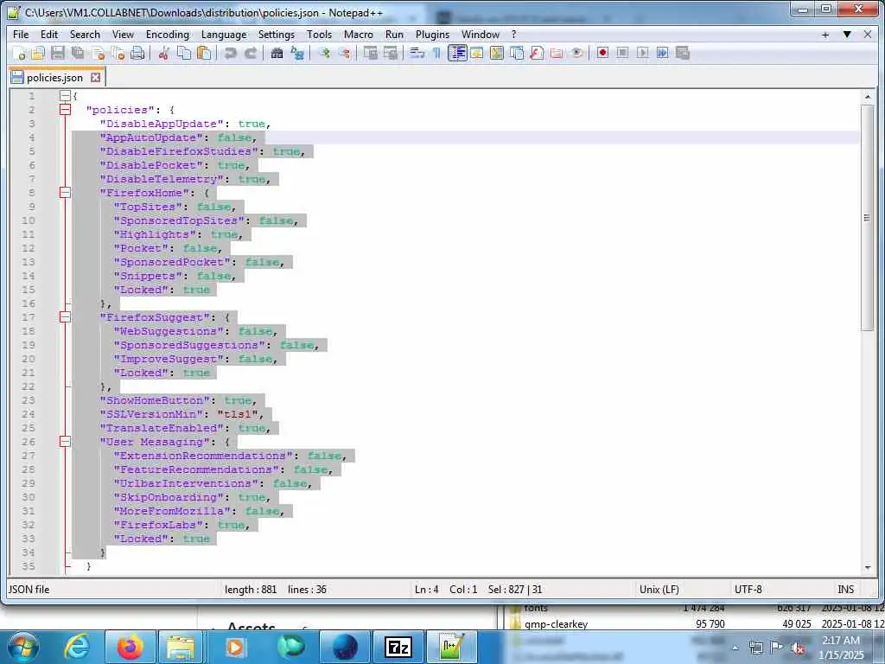Viewport: 885px width, 664px height.
Task: Toggle the Function List panel
Action: [x=537, y=53]
